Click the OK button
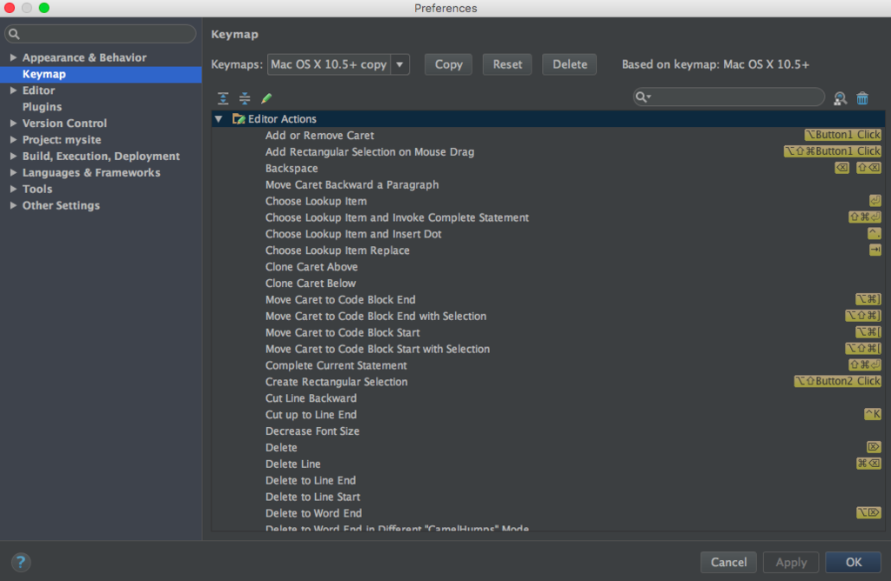The height and width of the screenshot is (581, 891). coord(854,562)
